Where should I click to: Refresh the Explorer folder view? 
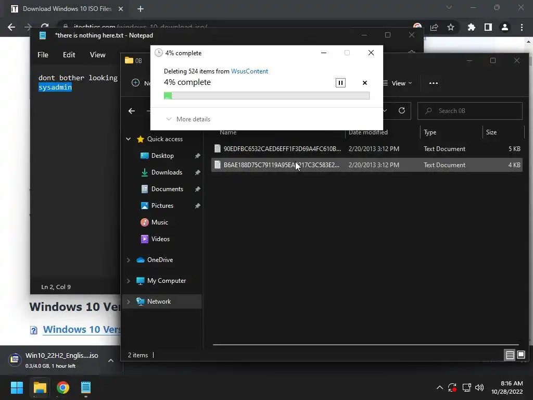[402, 110]
